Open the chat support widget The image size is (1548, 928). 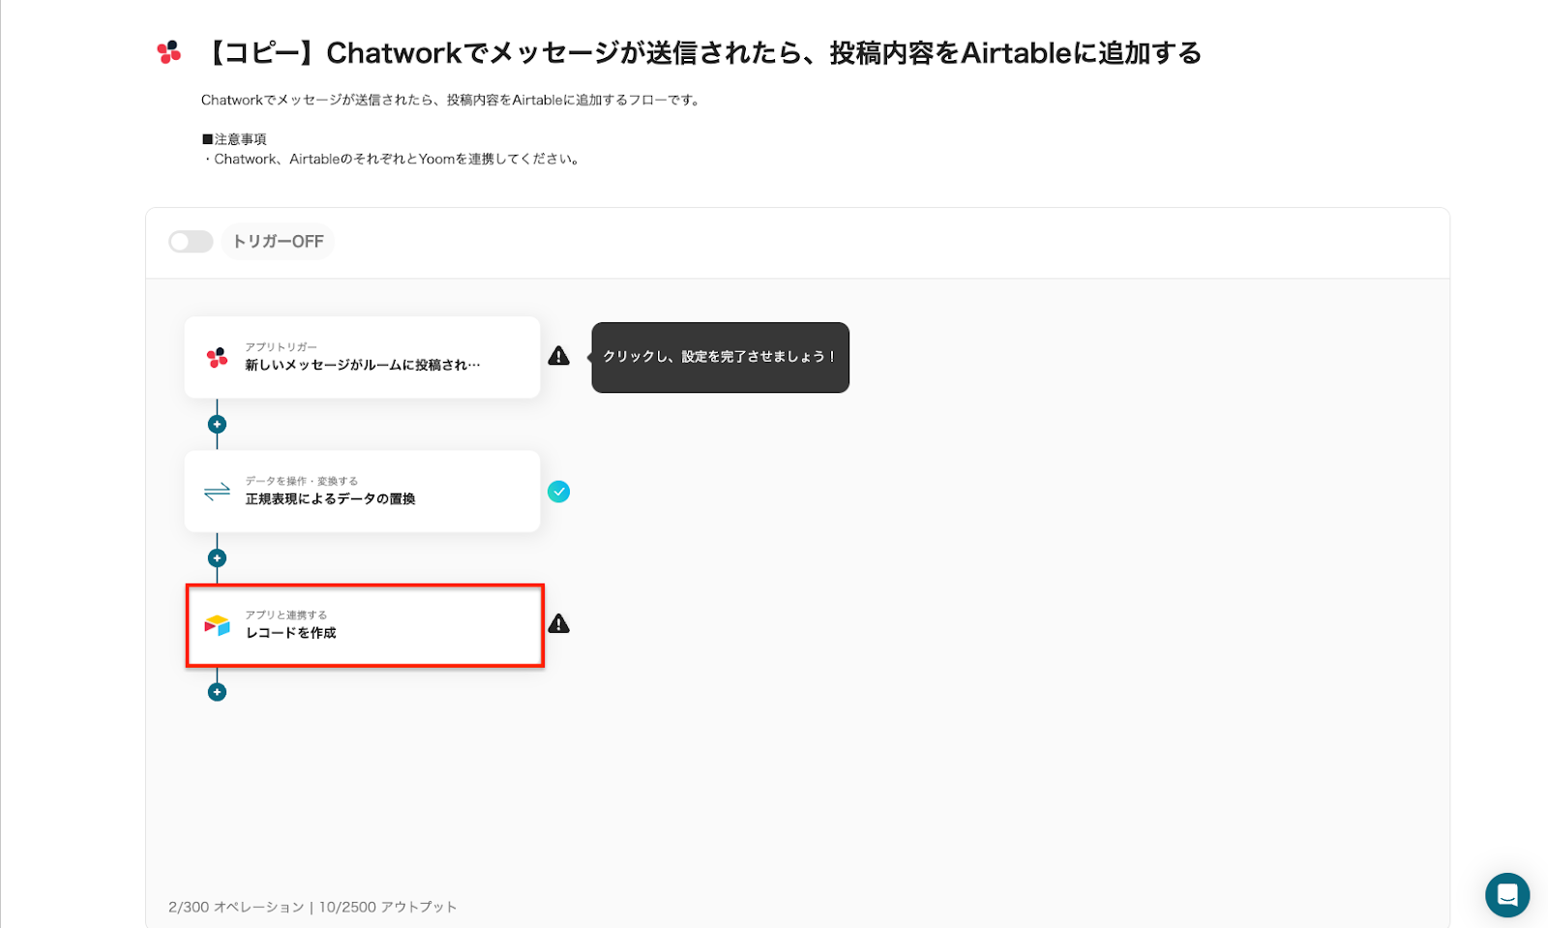tap(1506, 895)
